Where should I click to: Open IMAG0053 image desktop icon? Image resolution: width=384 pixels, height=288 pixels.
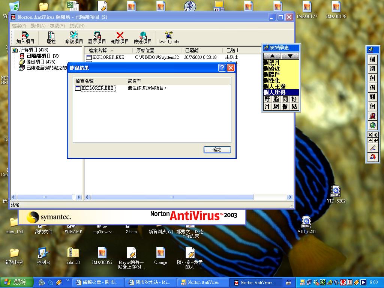point(102,256)
